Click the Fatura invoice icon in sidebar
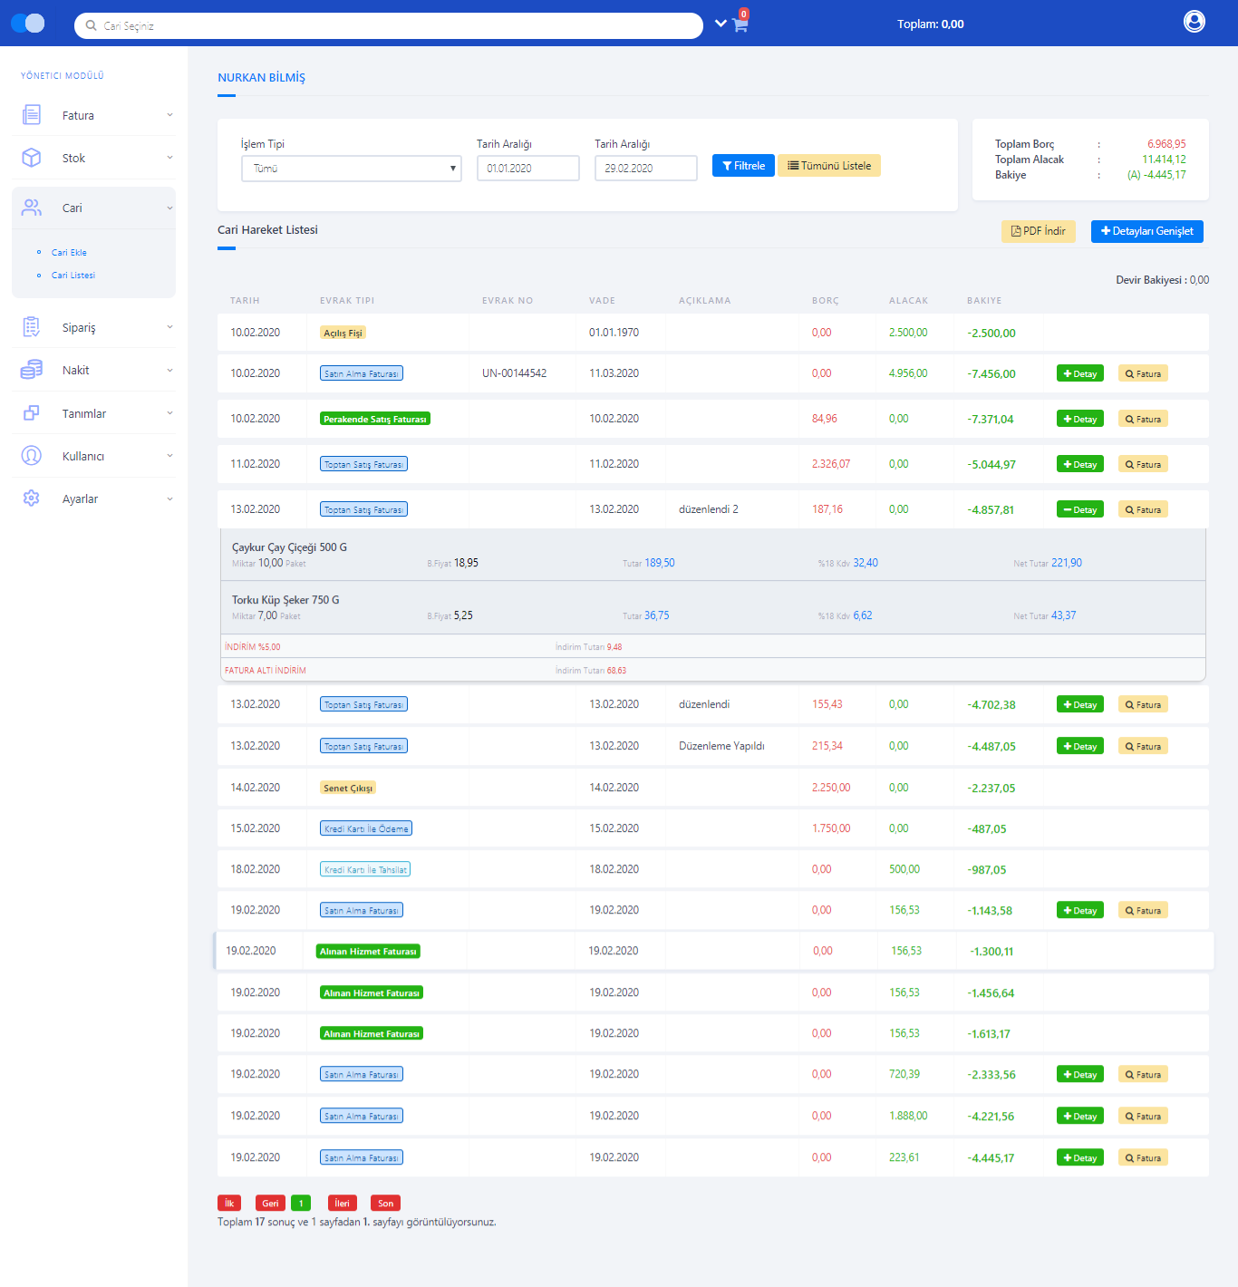Image resolution: width=1238 pixels, height=1287 pixels. [x=32, y=115]
